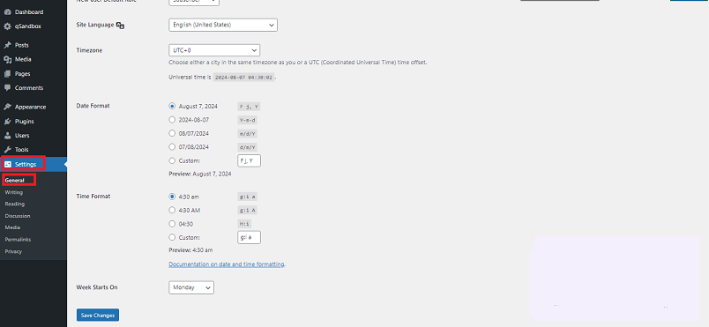Choose the 04:30 24-hour time format
Viewport: 709px width, 327px height.
[x=172, y=224]
